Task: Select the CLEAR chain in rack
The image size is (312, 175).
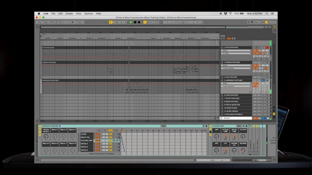Action: coord(87,134)
